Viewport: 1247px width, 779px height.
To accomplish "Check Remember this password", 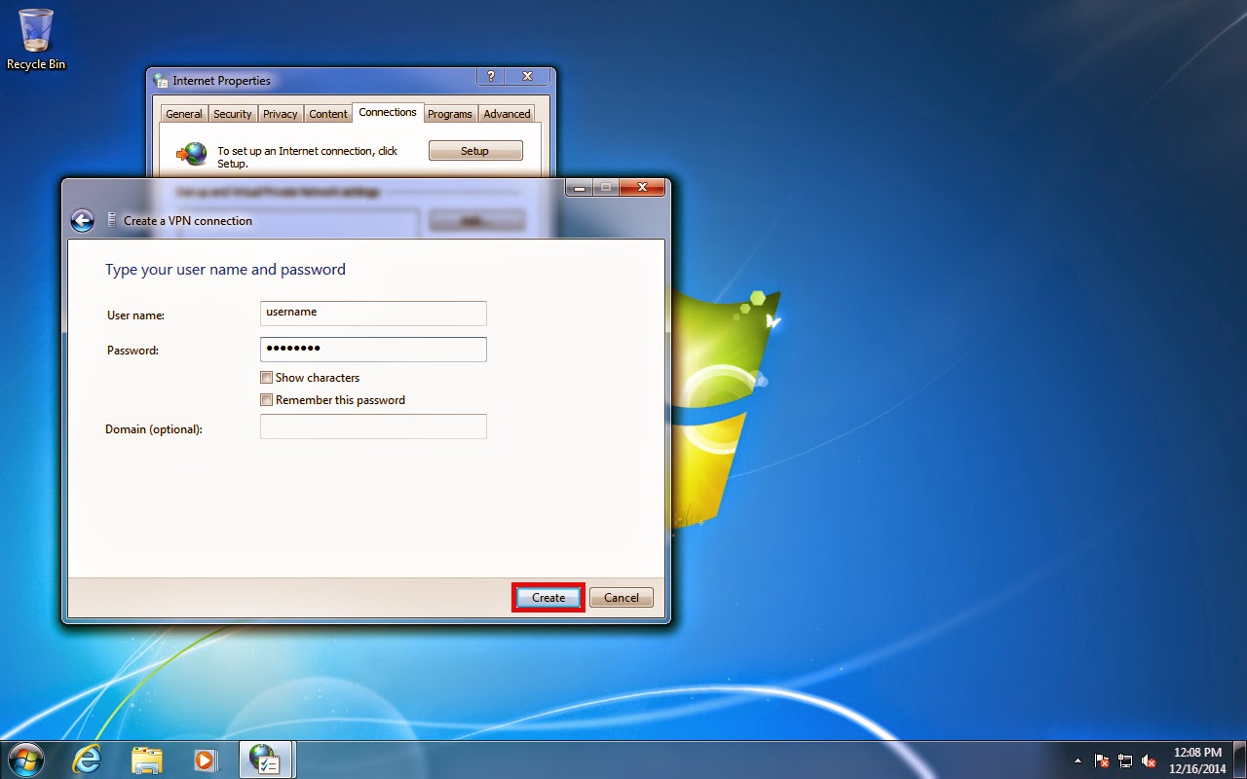I will coord(266,399).
